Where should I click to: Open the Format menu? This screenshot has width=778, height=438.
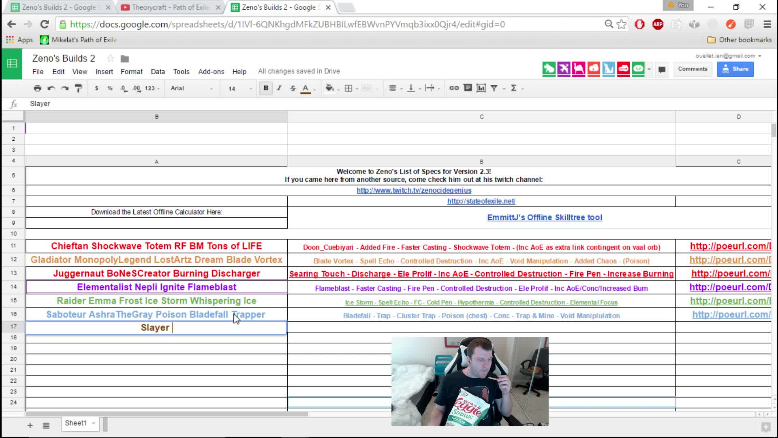132,71
